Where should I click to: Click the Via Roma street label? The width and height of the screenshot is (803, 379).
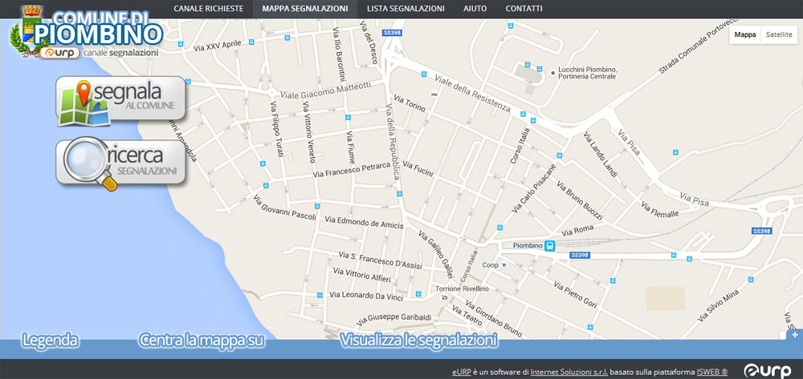coord(577,231)
